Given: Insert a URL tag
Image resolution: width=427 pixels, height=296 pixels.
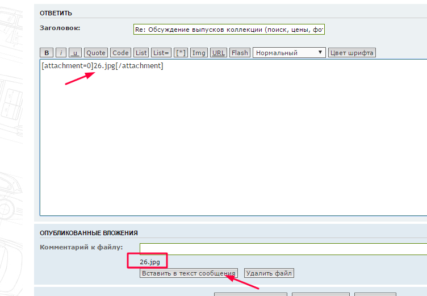Looking at the screenshot, I should 218,53.
